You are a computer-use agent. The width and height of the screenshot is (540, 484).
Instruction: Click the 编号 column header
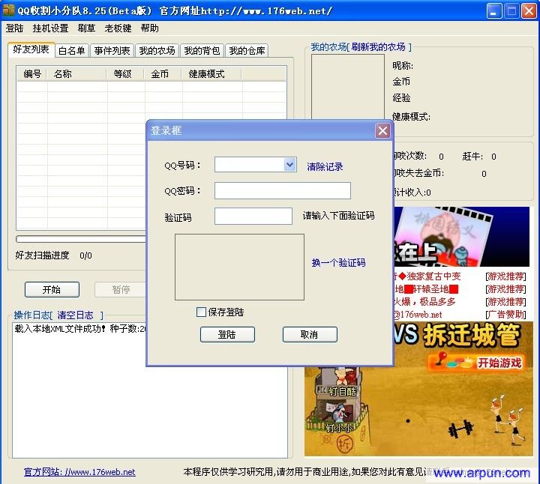click(32, 73)
